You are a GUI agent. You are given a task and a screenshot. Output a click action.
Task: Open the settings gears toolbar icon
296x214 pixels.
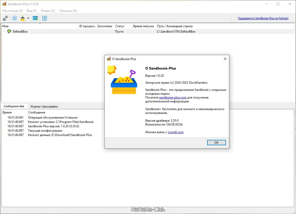click(x=5, y=18)
